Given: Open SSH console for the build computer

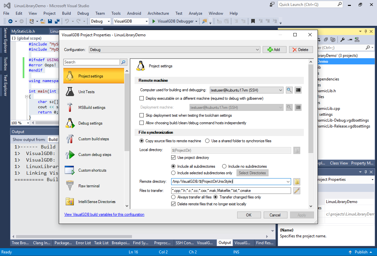Looking at the screenshot, I should tap(298, 90).
